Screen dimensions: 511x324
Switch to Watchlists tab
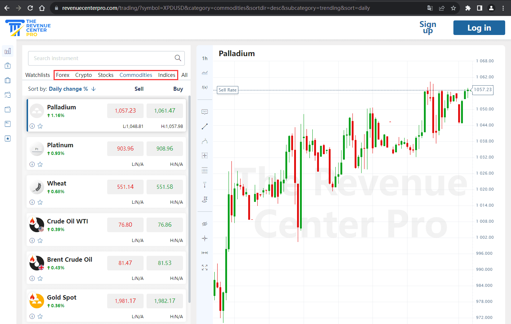tap(38, 75)
